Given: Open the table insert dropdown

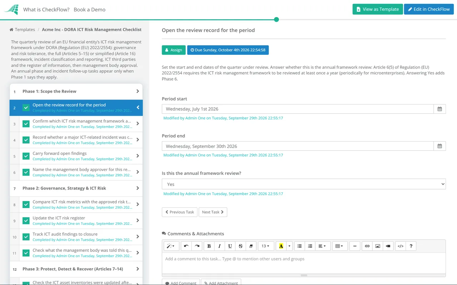Looking at the screenshot, I should [x=340, y=246].
